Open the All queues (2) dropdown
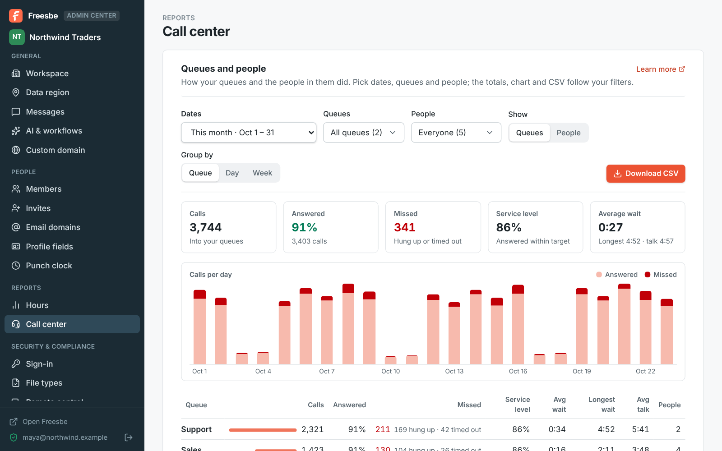722x451 pixels. click(x=364, y=133)
